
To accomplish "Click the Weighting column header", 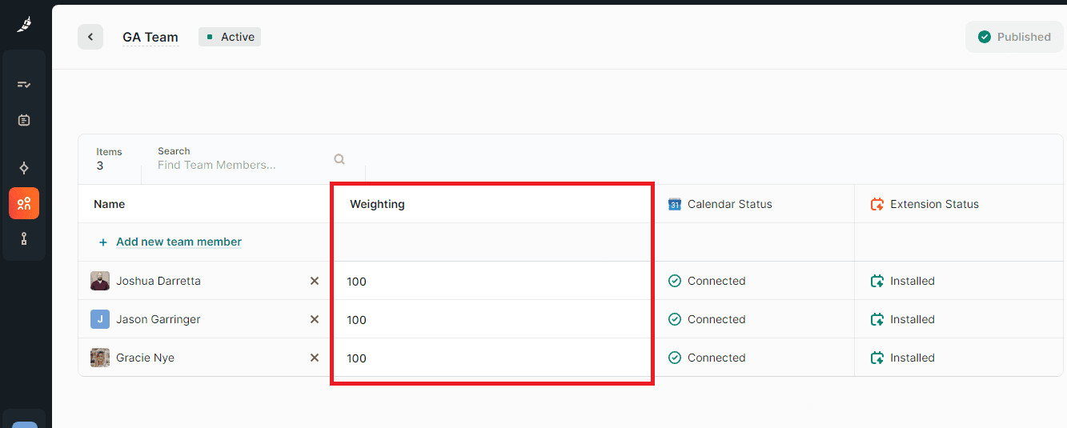I will pos(377,204).
